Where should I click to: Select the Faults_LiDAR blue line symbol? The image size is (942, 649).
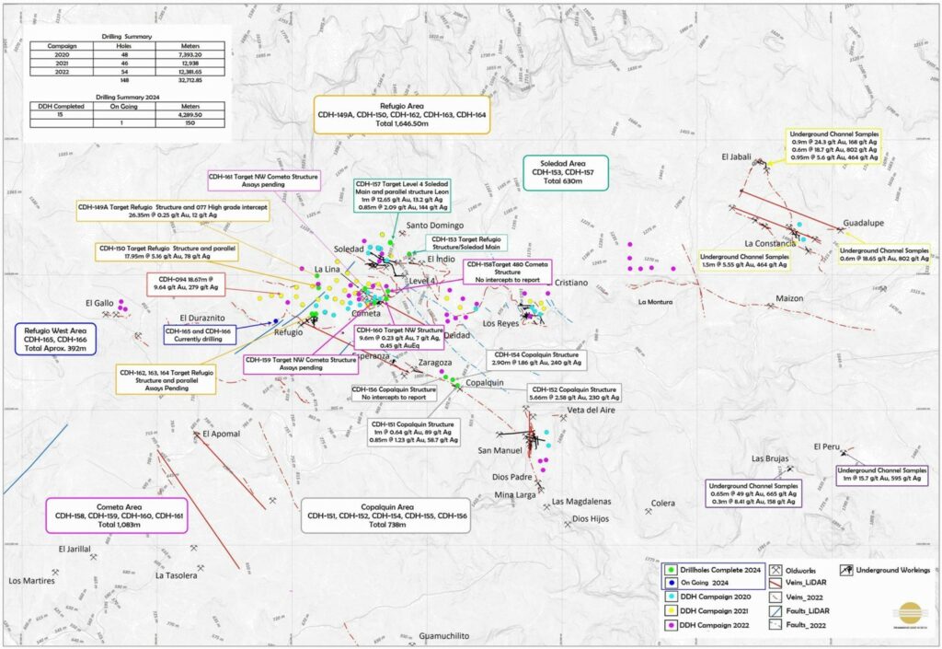point(777,610)
